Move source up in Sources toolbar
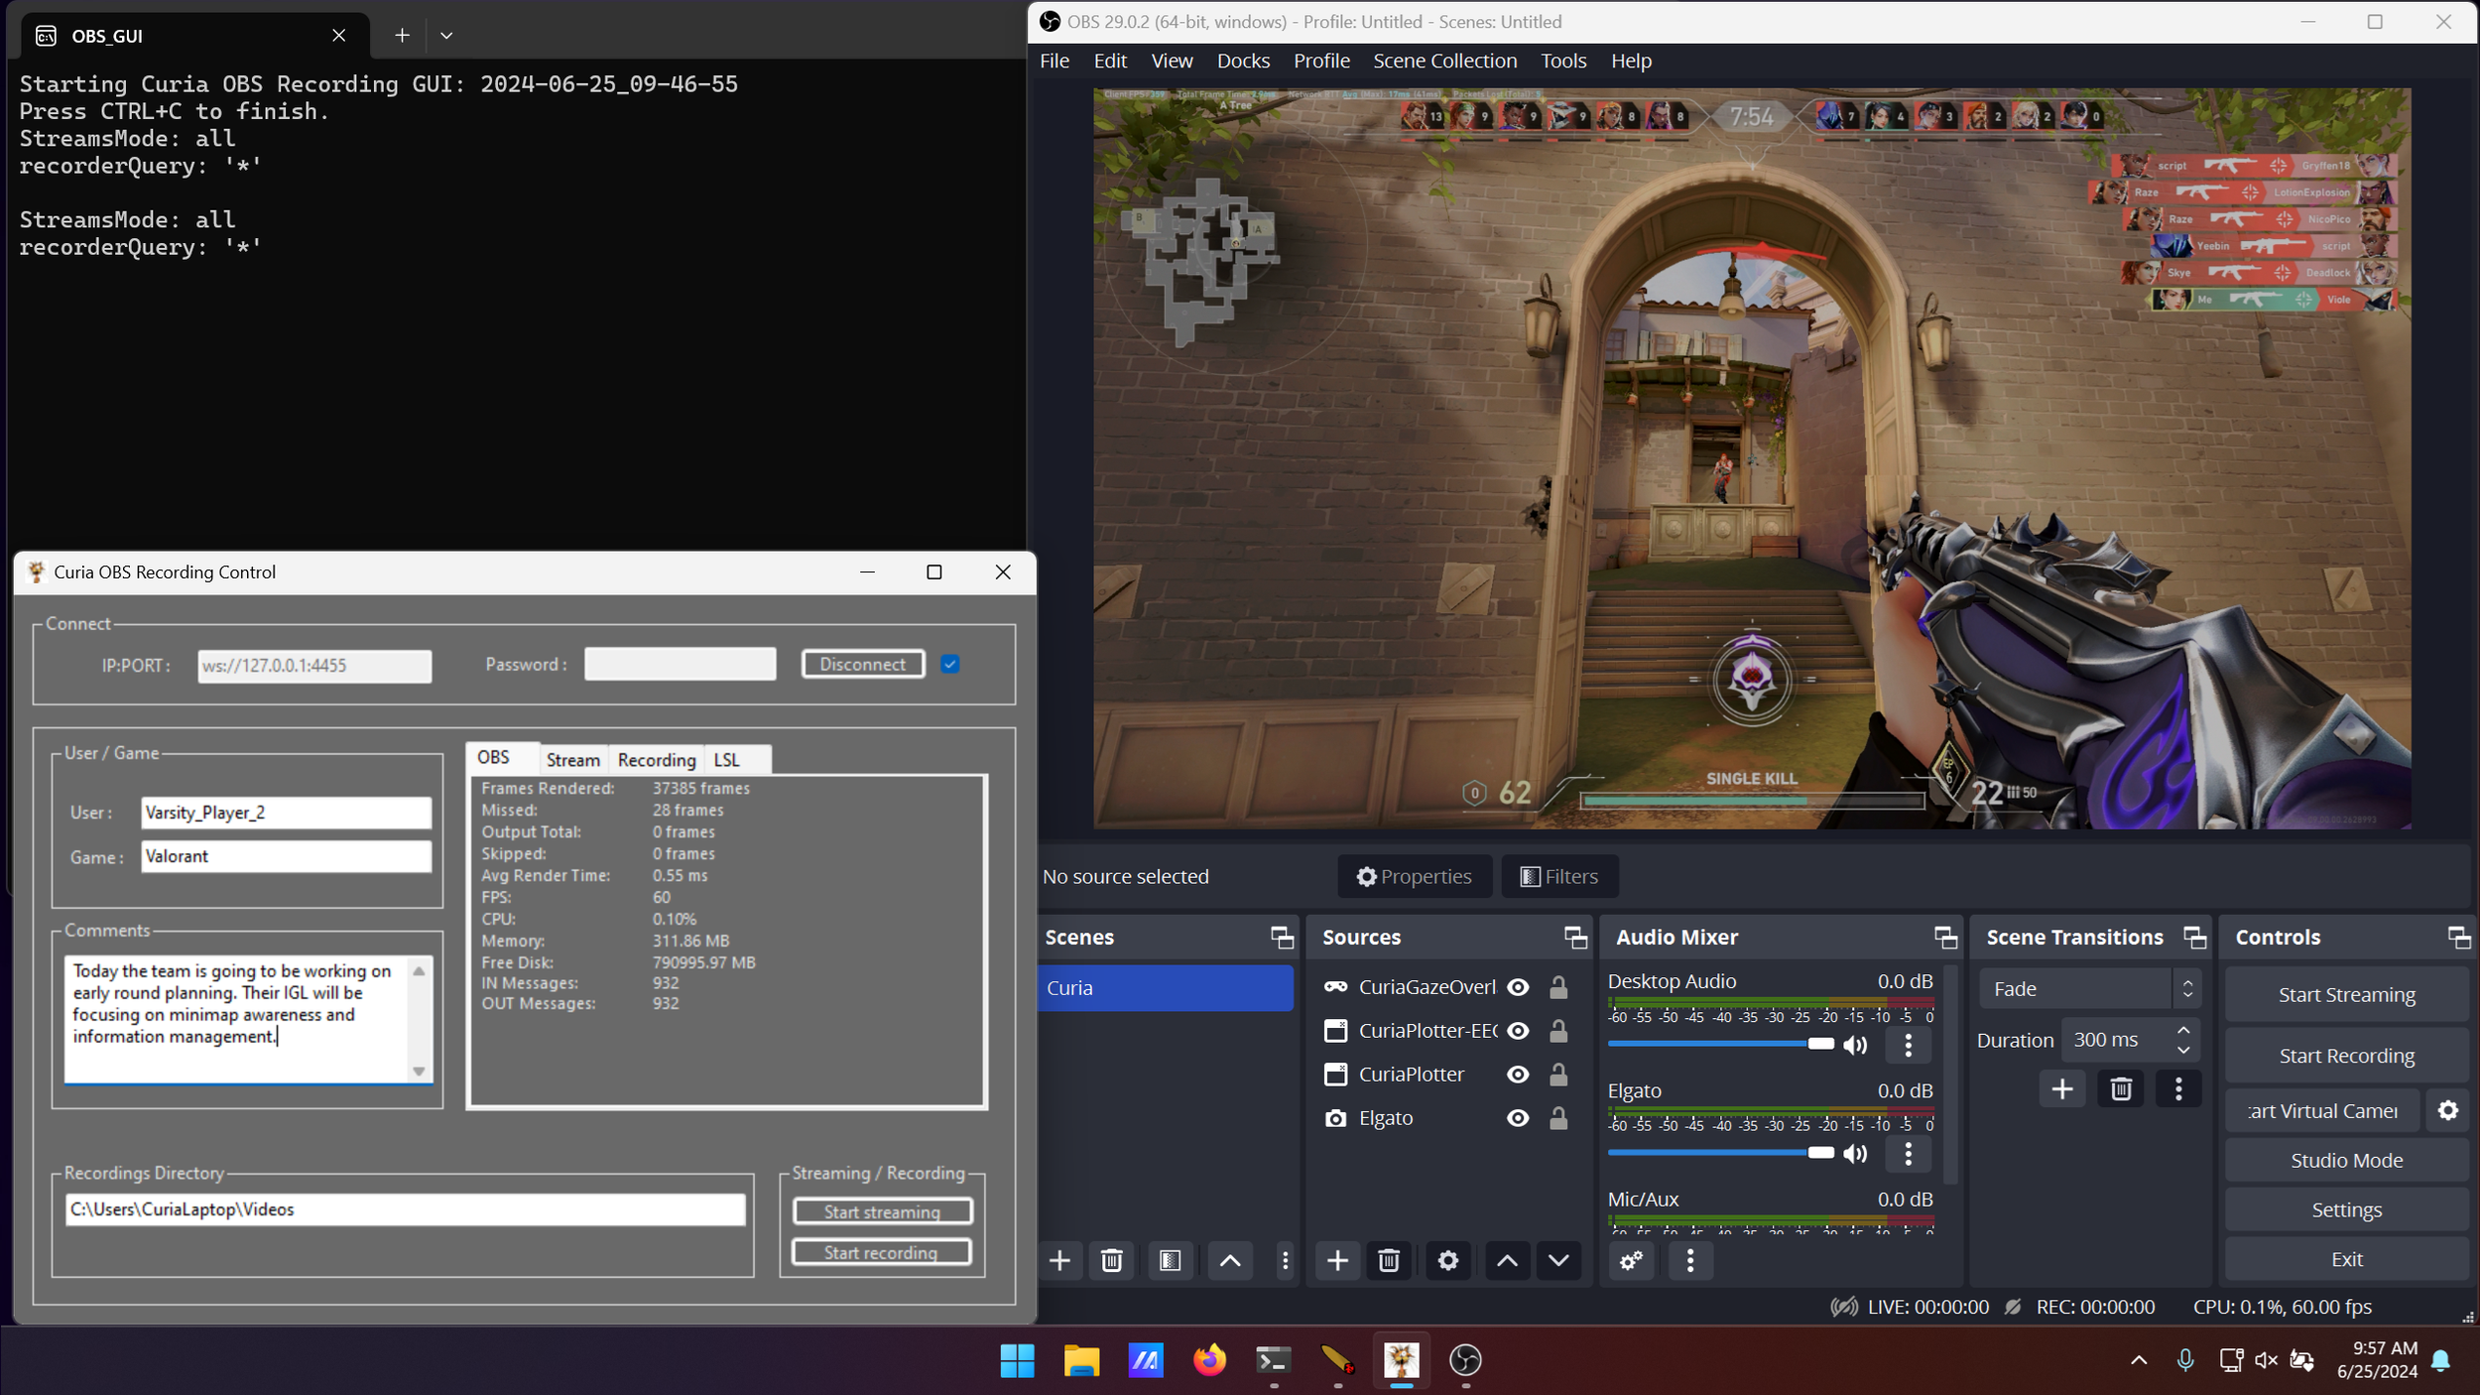 pos(1507,1260)
